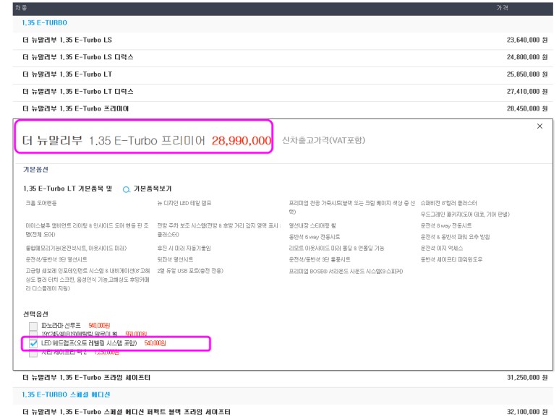Screen dimensions: 559x419
Task: Click the 운전석/동반석 3단 열선시트 text
Action: coord(56,259)
